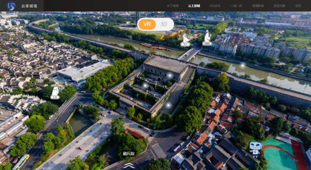The height and width of the screenshot is (170, 311).
Task: Select the hotspot on the riverside city wall
Action: coord(242,65)
